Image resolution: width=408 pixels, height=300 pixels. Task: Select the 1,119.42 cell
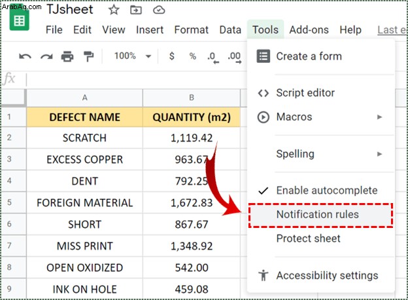192,138
